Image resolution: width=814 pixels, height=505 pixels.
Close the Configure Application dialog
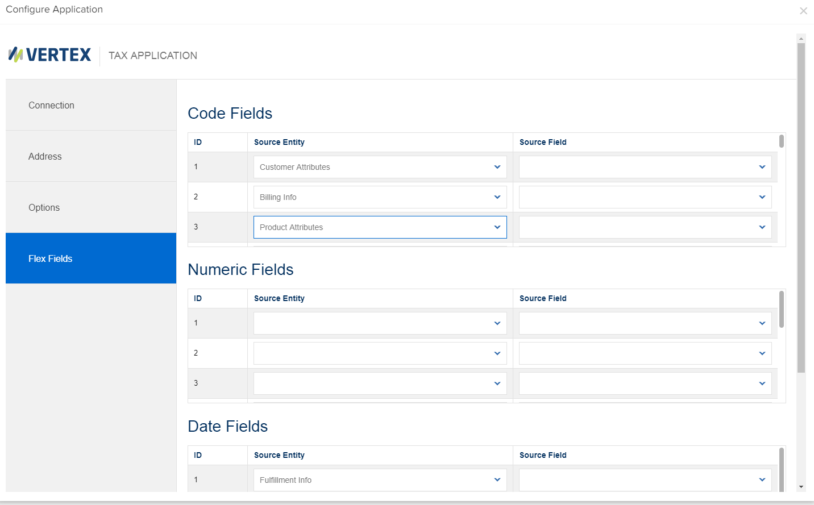pyautogui.click(x=804, y=11)
